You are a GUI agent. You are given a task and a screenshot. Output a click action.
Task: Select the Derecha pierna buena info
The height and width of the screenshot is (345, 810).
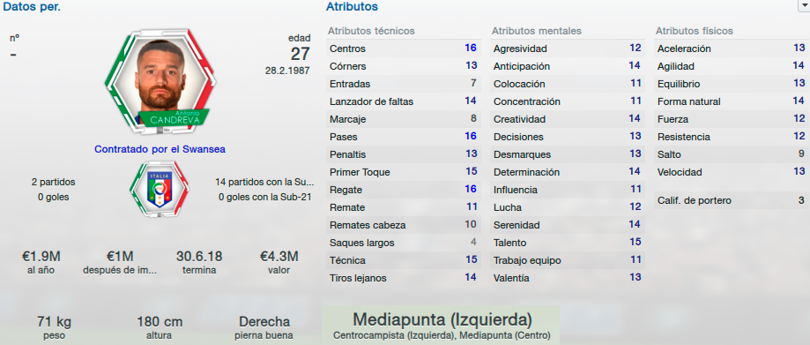point(264,328)
